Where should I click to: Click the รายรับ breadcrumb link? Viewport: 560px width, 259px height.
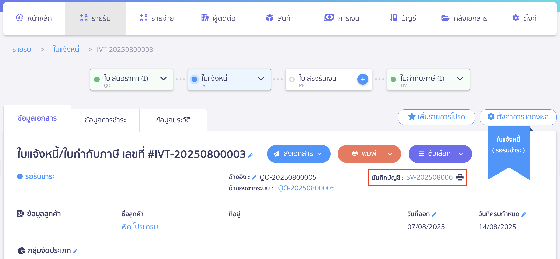tap(22, 49)
